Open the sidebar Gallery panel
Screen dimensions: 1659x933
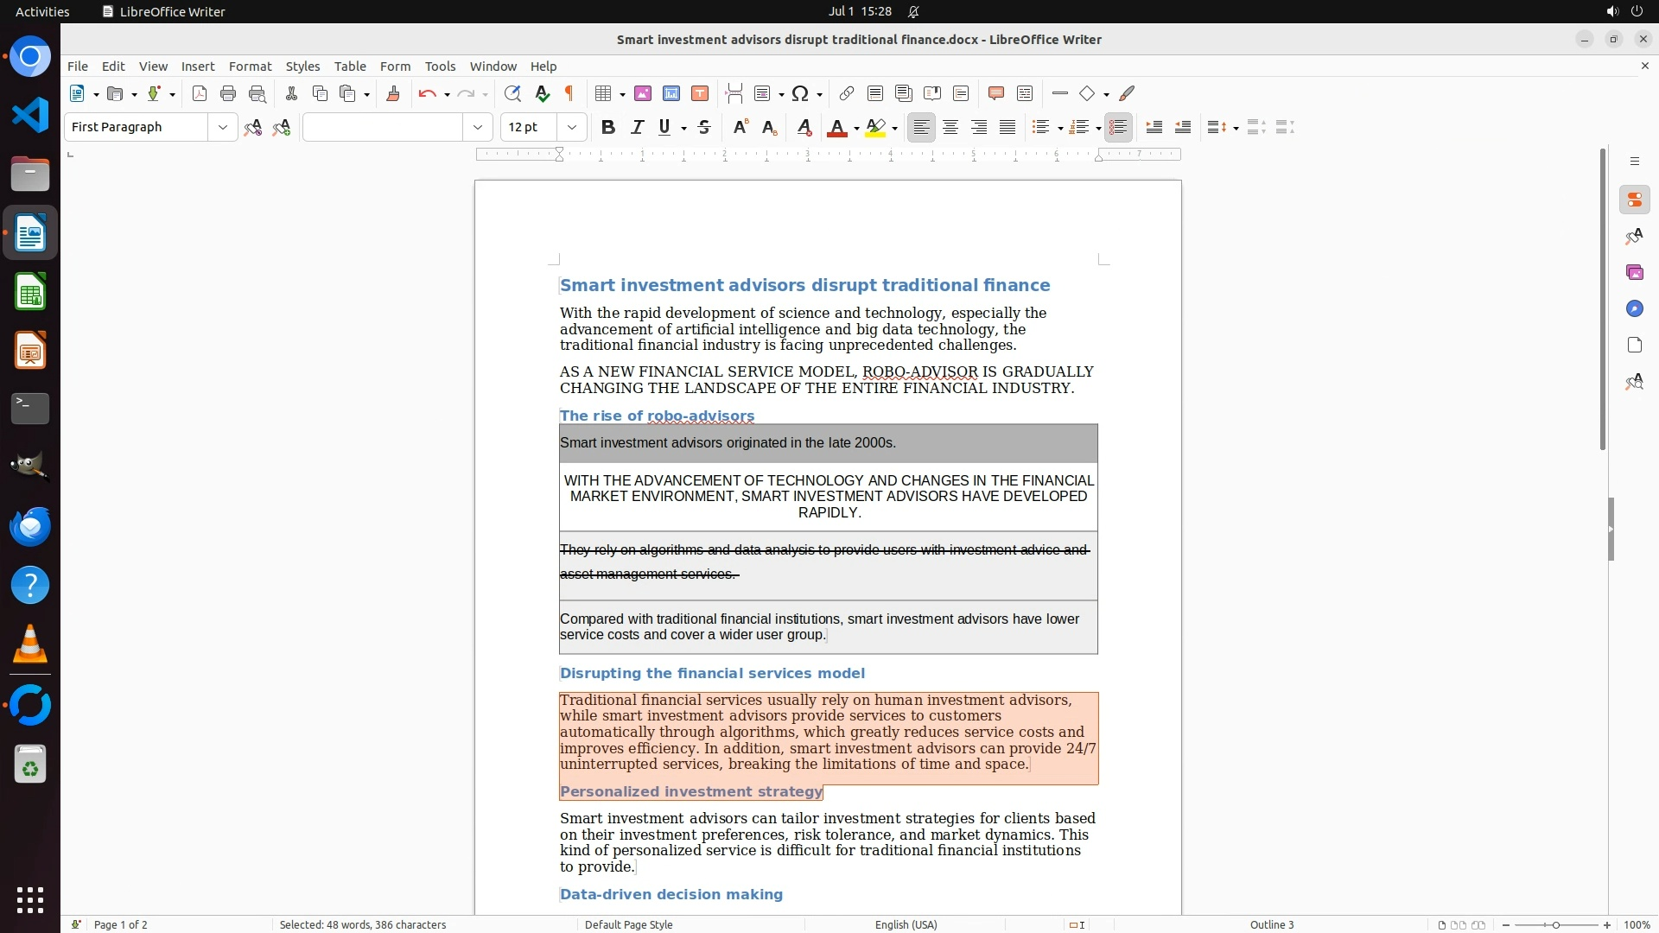[x=1634, y=273]
